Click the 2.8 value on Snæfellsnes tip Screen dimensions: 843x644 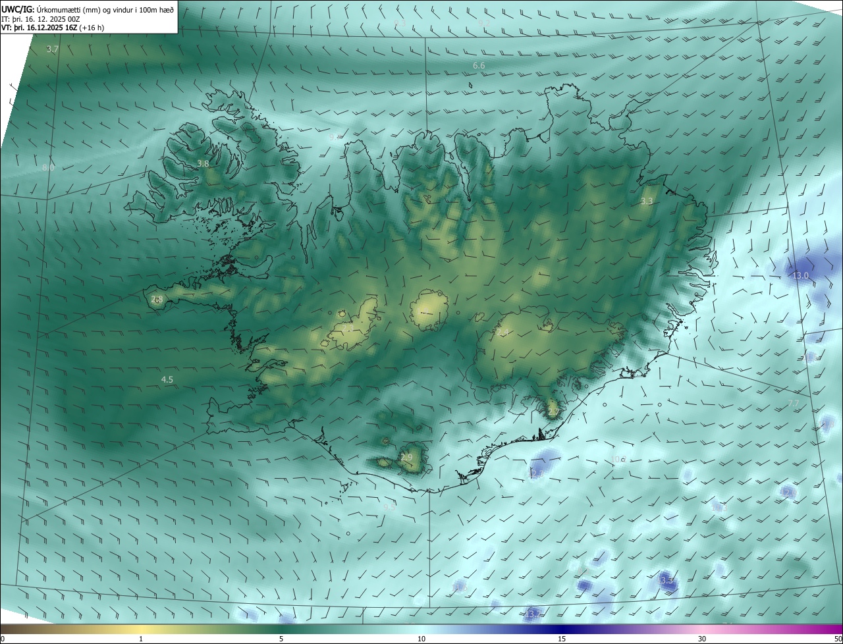(x=157, y=300)
